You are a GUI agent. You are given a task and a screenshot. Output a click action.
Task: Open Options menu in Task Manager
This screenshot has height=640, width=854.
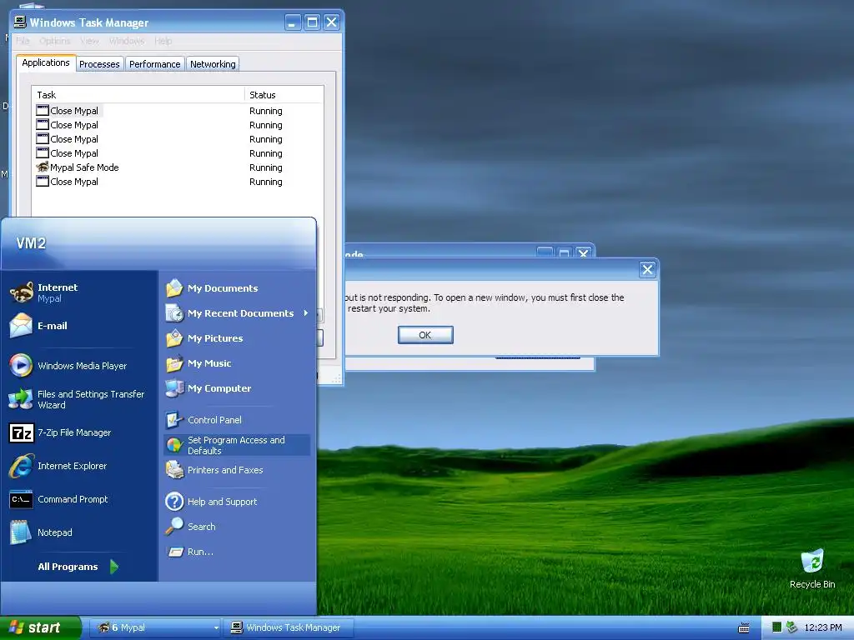point(54,41)
